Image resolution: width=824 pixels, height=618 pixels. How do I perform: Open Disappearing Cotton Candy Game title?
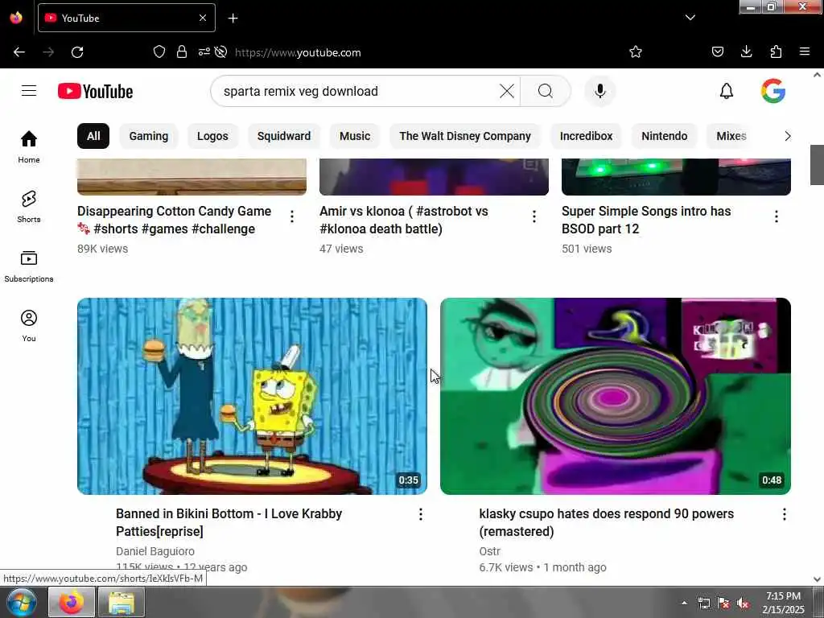174,220
